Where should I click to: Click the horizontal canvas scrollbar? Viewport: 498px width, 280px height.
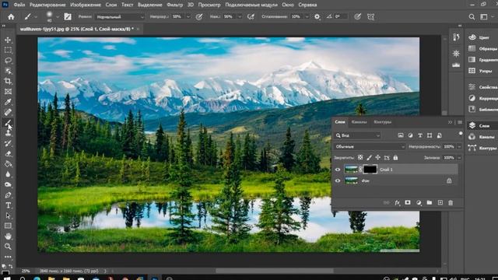(x=275, y=271)
